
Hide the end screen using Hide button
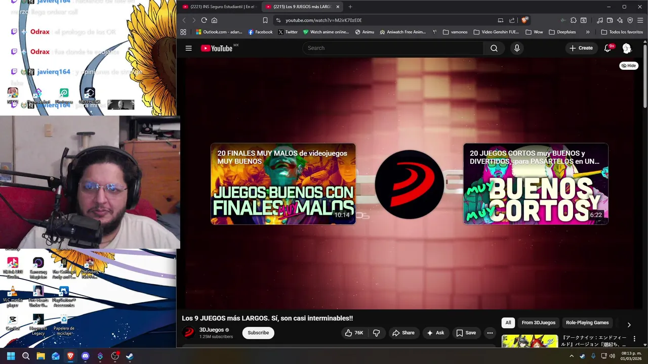click(x=629, y=66)
